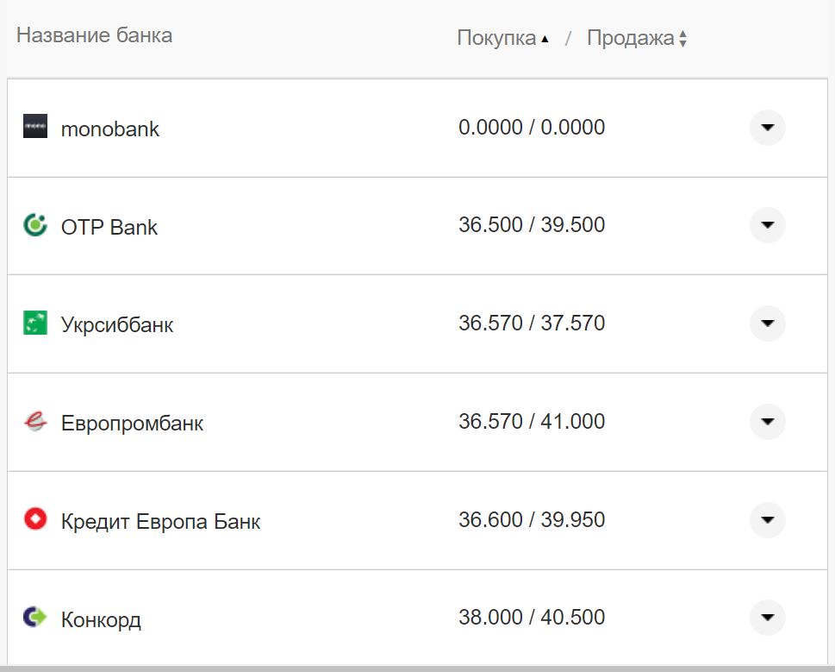
Task: Click the OTP Bank green logo
Action: [34, 225]
